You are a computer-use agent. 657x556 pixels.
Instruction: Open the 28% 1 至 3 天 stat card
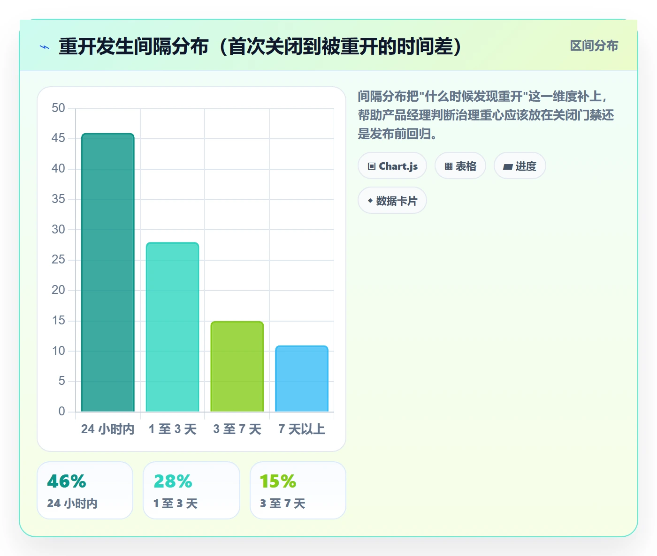pyautogui.click(x=191, y=490)
